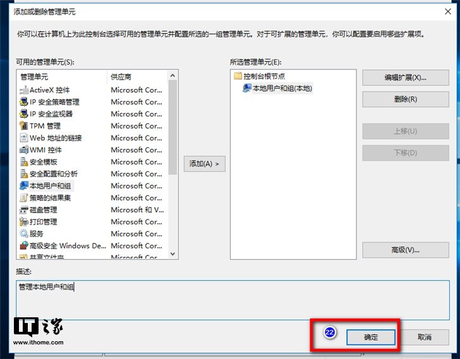Screen dimensions: 460x359
Task: Select the 控制台根节点 tree node
Action: 264,76
